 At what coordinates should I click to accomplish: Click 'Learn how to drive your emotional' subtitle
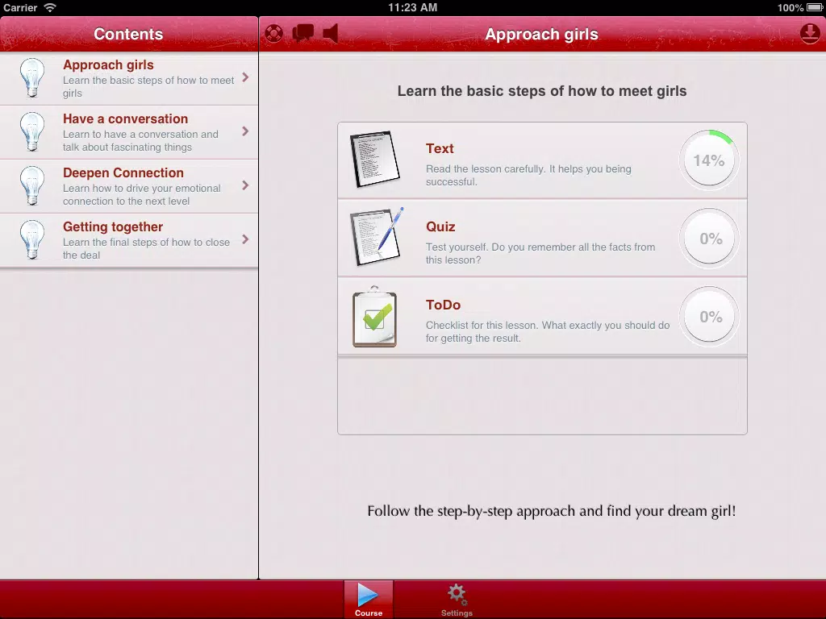(142, 195)
